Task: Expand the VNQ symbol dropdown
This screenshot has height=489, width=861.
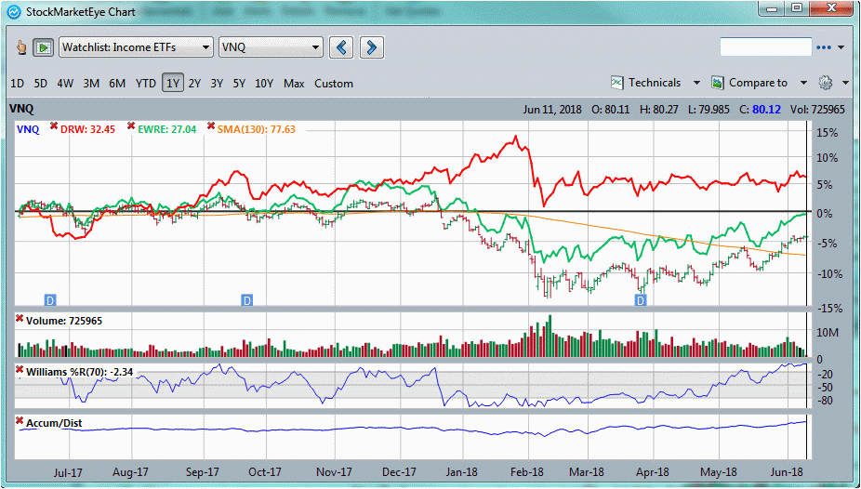Action: [x=271, y=47]
